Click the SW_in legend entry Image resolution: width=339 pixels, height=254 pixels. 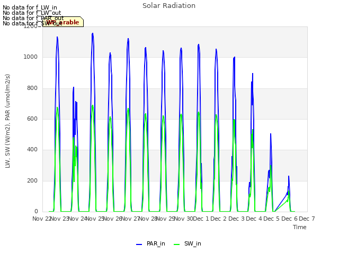pyautogui.click(x=187, y=243)
